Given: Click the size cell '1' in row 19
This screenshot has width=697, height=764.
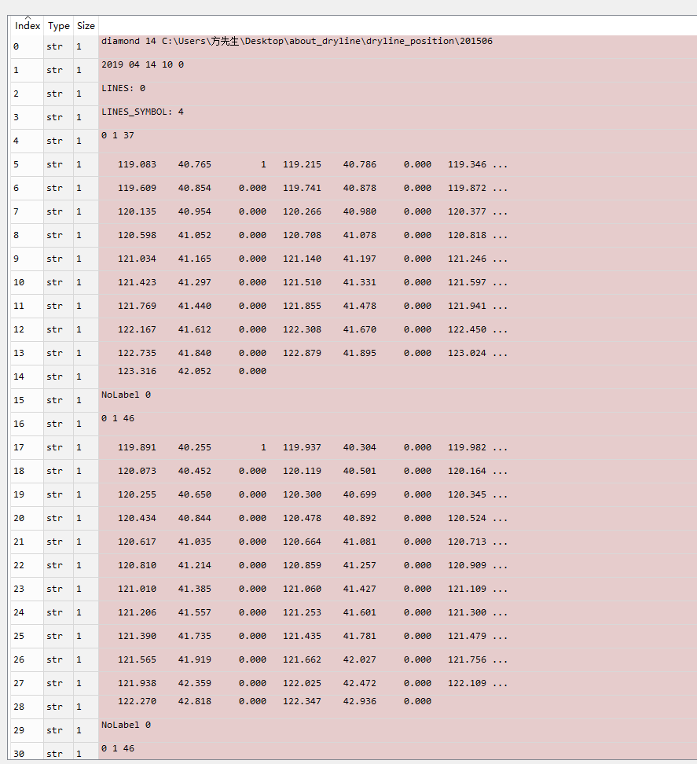Looking at the screenshot, I should (x=86, y=494).
